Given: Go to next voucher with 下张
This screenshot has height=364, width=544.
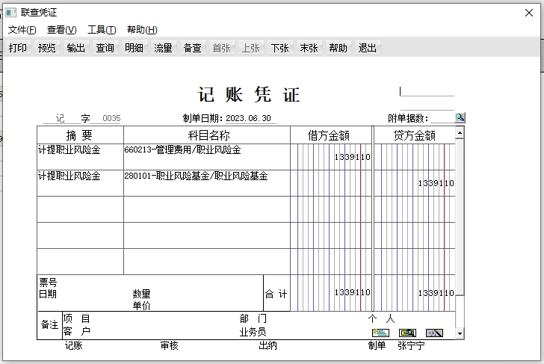Looking at the screenshot, I should [x=279, y=48].
